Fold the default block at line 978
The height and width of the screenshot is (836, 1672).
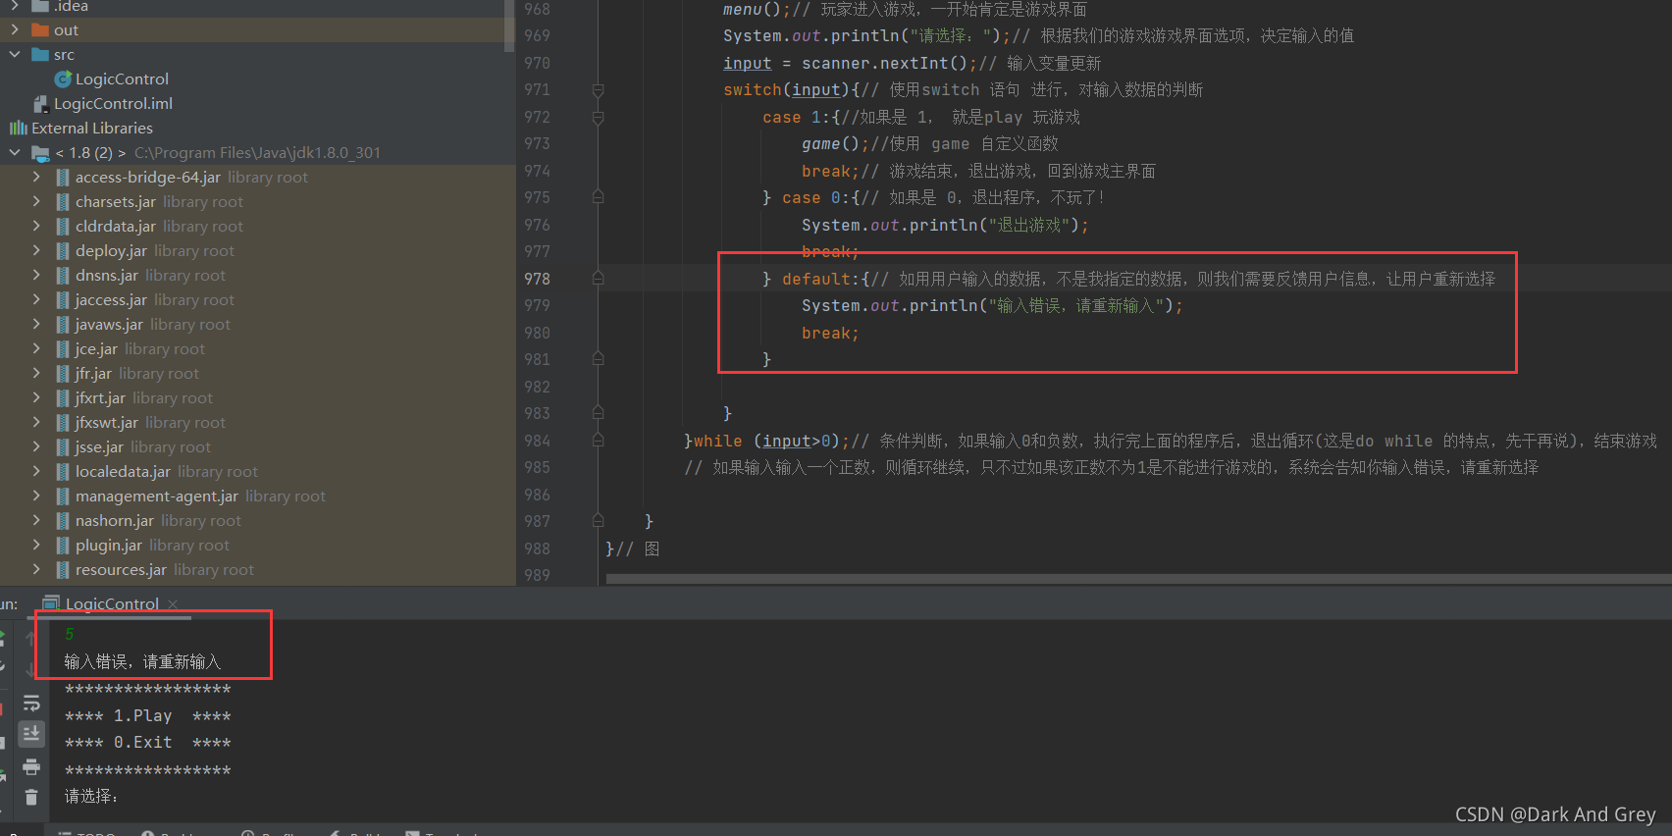pos(598,279)
